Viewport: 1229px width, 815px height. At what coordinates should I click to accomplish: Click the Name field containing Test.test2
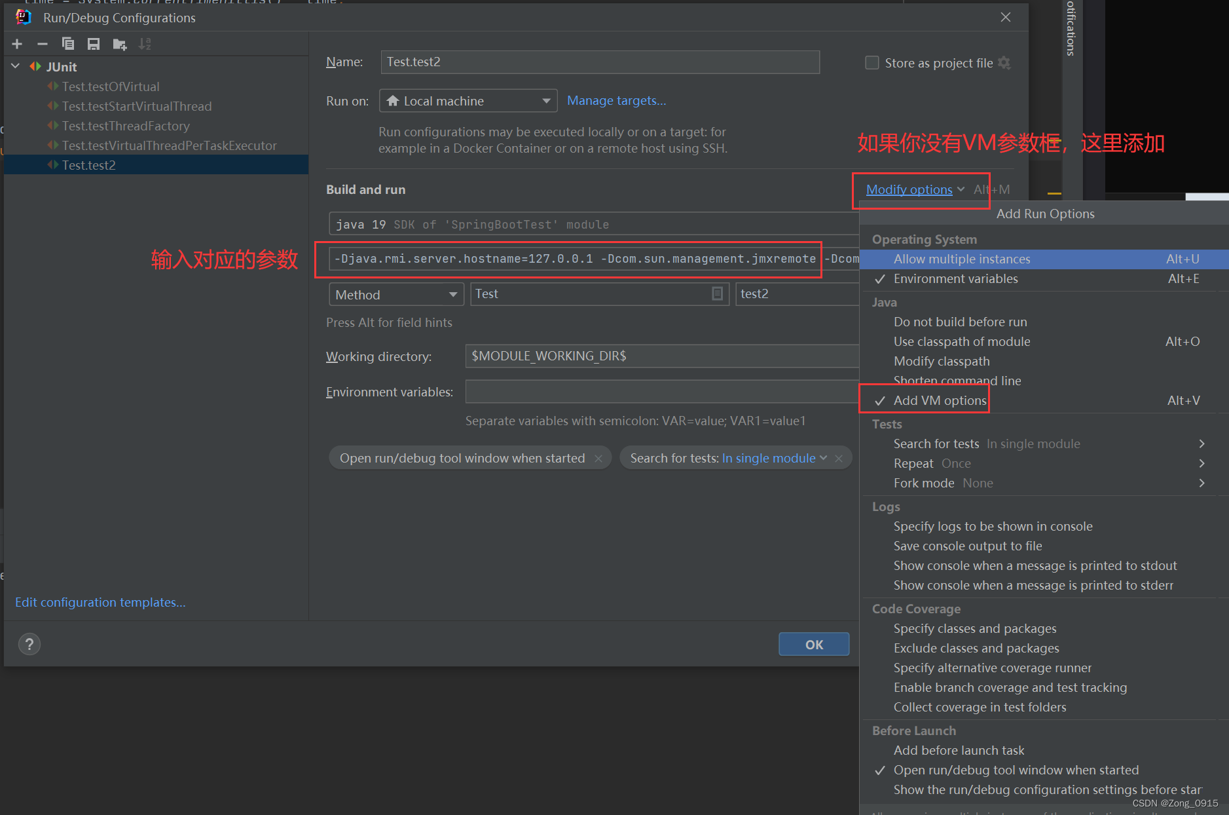point(600,62)
